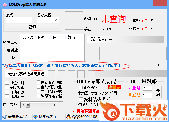Screen dimensions: 169x122
Task: Click the empty avatar picture box
Action: pyautogui.click(x=74, y=20)
